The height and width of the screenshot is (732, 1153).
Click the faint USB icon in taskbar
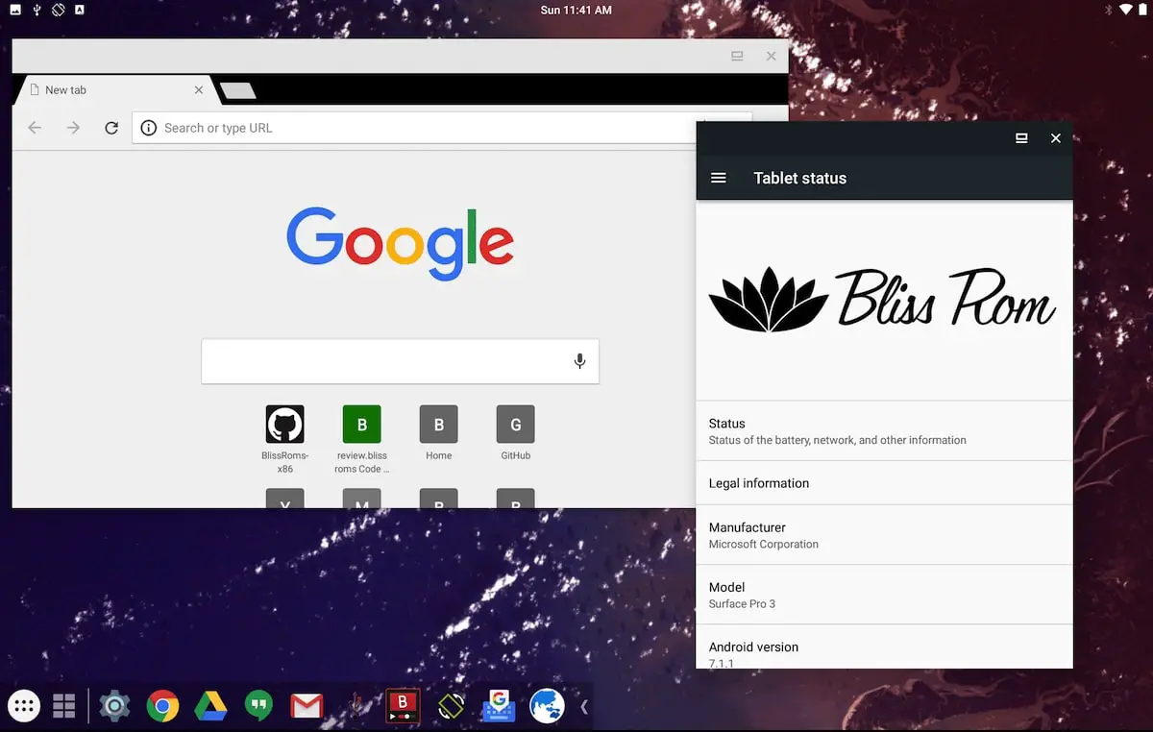[355, 707]
